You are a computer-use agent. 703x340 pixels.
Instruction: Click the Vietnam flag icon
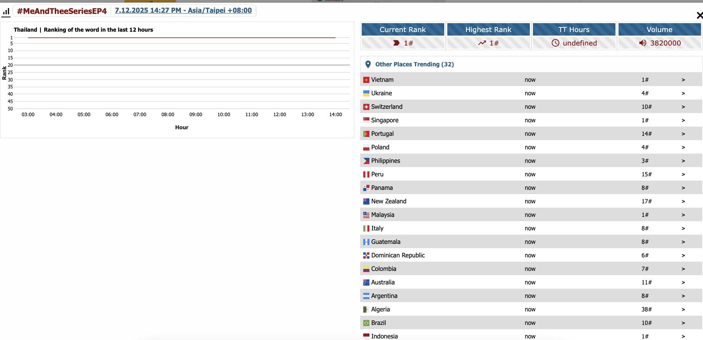[x=366, y=80]
